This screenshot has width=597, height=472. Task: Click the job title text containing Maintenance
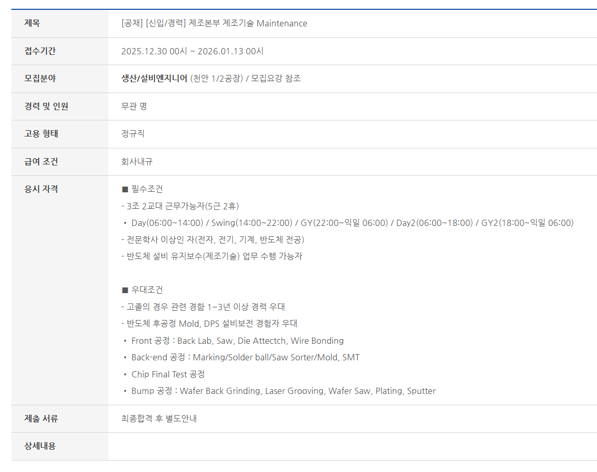pos(214,23)
